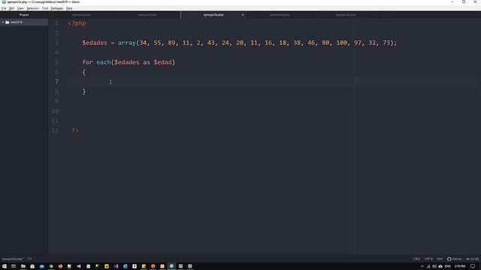Image resolution: width=481 pixels, height=270 pixels.
Task: Open Task View from the taskbar
Action: (x=14, y=266)
